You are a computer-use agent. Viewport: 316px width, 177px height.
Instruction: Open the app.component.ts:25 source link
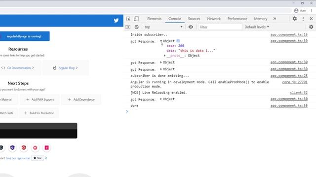click(289, 76)
